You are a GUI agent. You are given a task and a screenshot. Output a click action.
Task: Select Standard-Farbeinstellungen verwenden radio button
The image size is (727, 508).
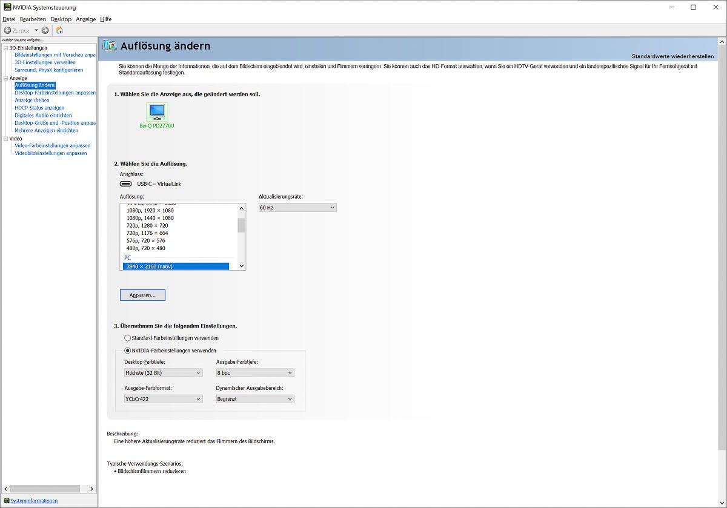pos(127,338)
